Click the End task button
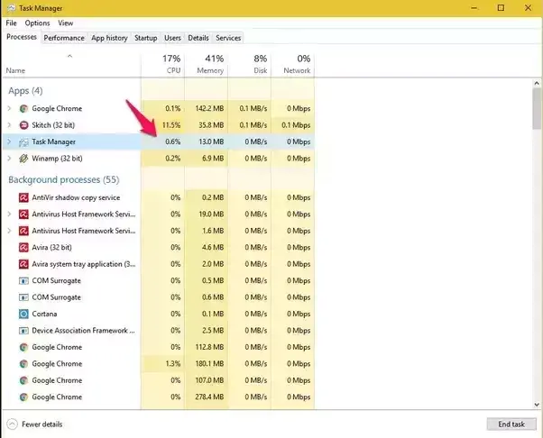The image size is (543, 438). pyautogui.click(x=511, y=424)
